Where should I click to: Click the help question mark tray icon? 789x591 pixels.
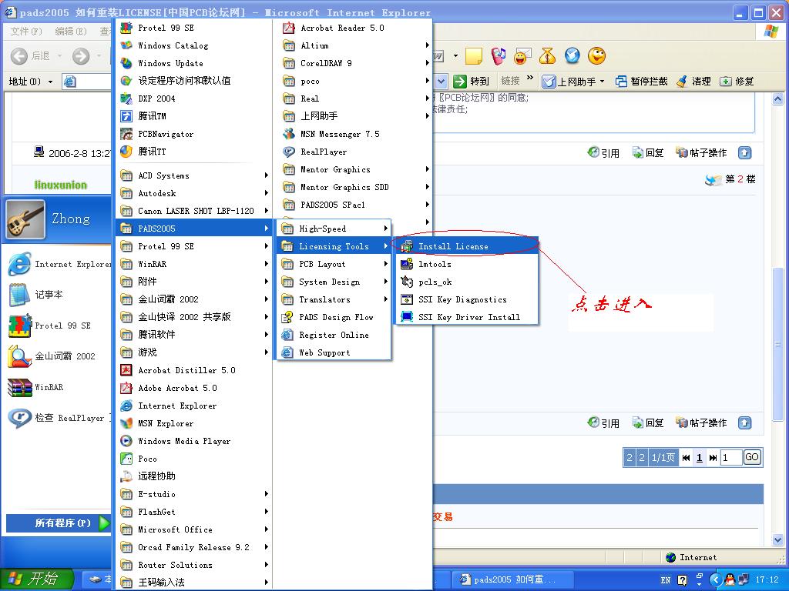coord(683,580)
